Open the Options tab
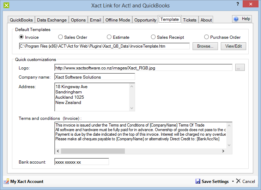Image resolution: width=261 pixels, height=190 pixels. [x=78, y=20]
